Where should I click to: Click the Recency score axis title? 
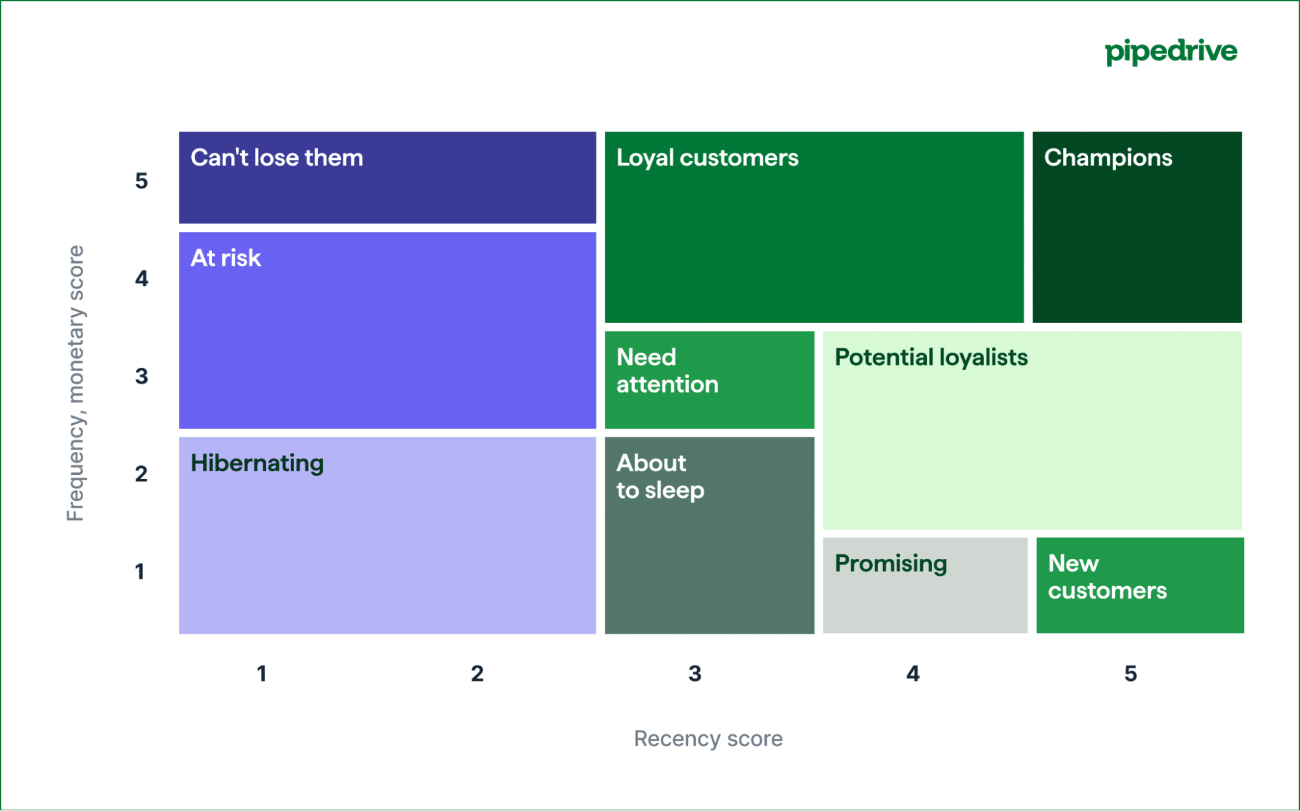[x=708, y=738]
